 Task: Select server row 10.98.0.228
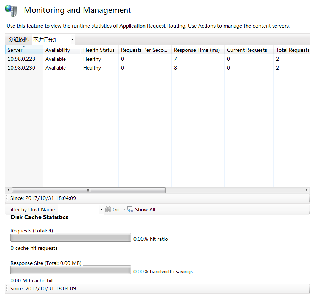(x=157, y=59)
